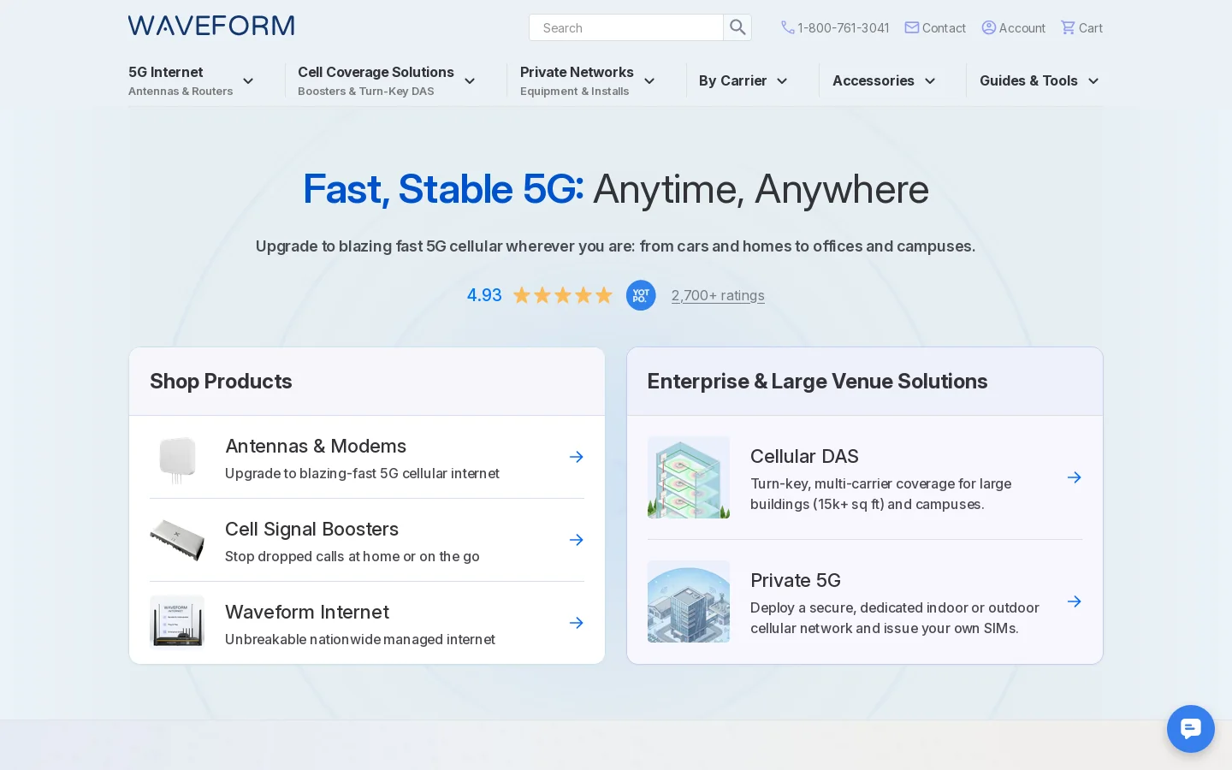Open the 2,700+ ratings link
The height and width of the screenshot is (770, 1232).
(x=718, y=295)
